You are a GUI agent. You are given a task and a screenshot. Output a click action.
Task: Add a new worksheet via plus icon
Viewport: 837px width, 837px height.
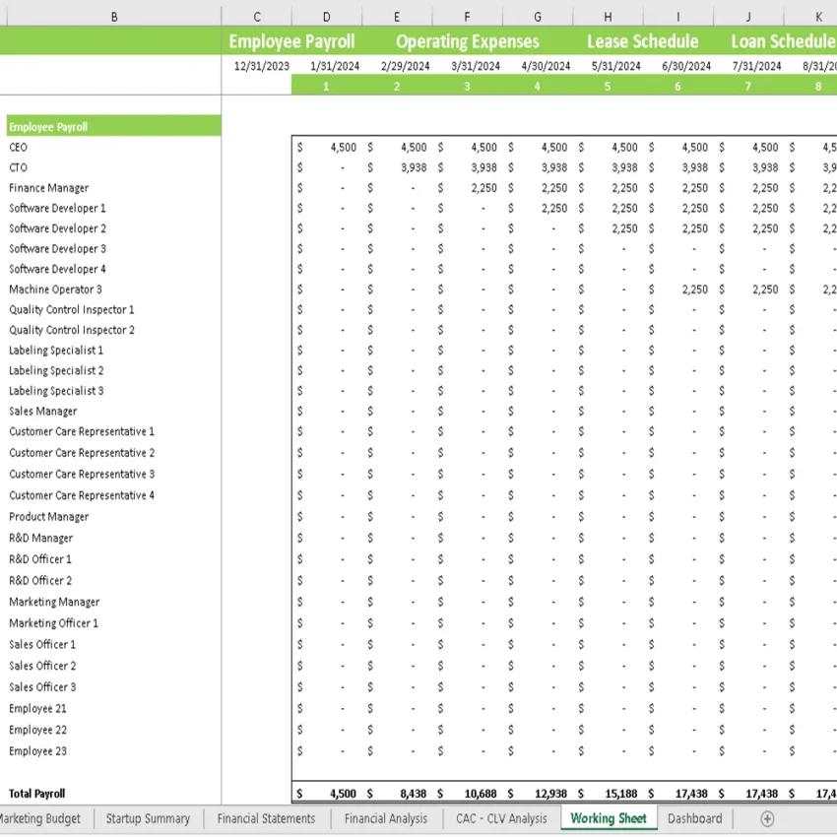tap(765, 818)
